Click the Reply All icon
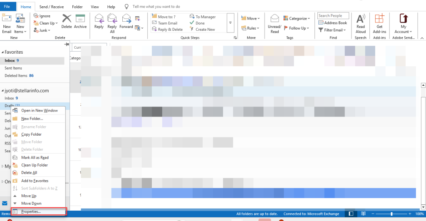 tap(112, 18)
